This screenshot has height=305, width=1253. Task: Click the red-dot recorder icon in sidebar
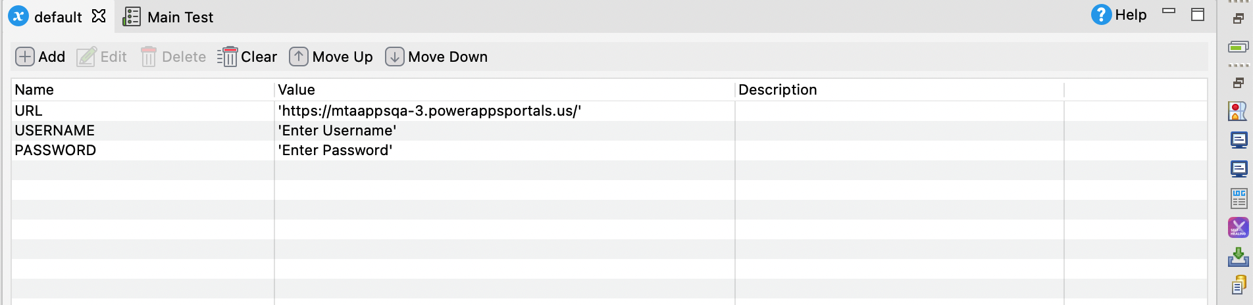point(1238,111)
